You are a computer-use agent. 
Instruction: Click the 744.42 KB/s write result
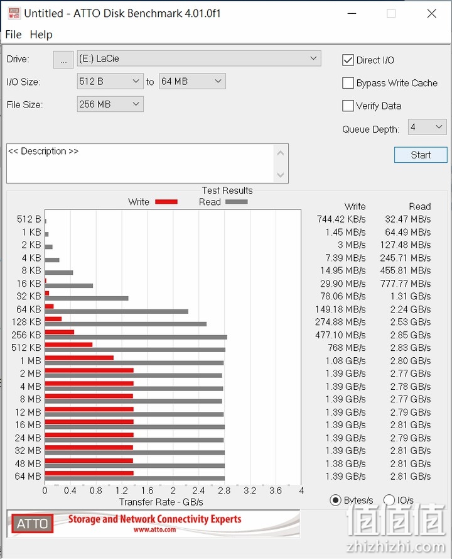pyautogui.click(x=342, y=219)
